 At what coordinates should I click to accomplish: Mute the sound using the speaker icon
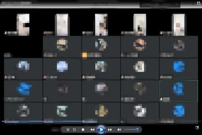coord(119,130)
